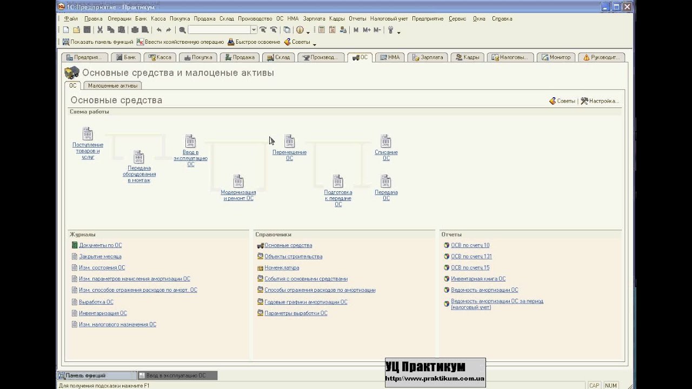Click Быстрое освоение toolbar button

click(254, 42)
